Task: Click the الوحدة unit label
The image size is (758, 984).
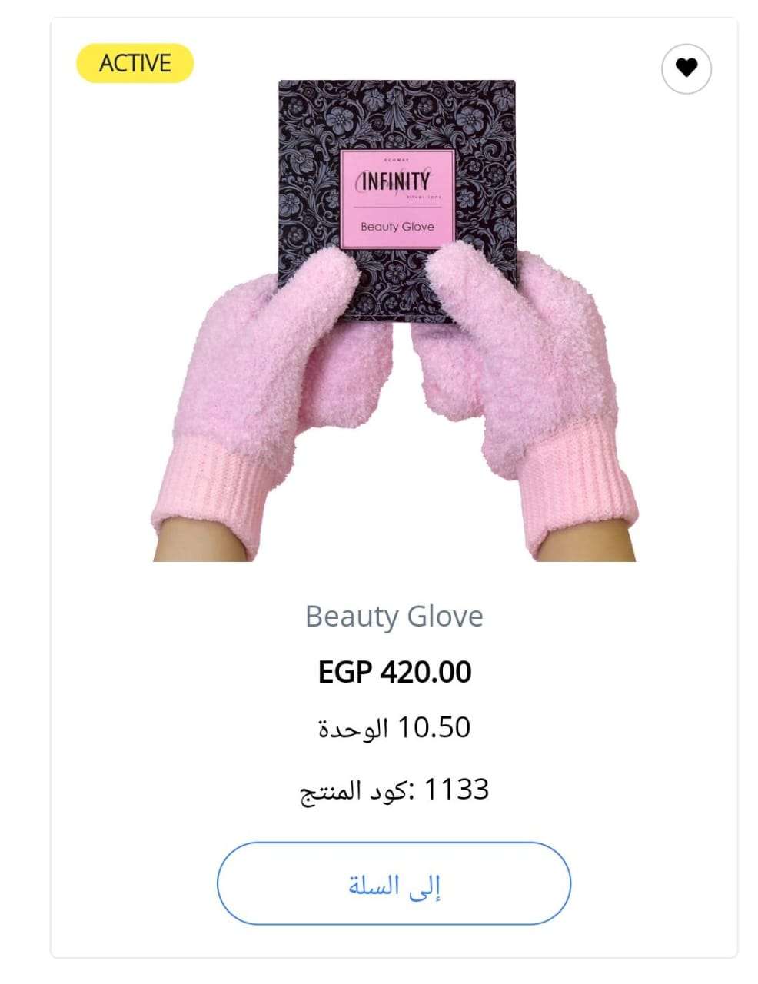Action: [353, 728]
